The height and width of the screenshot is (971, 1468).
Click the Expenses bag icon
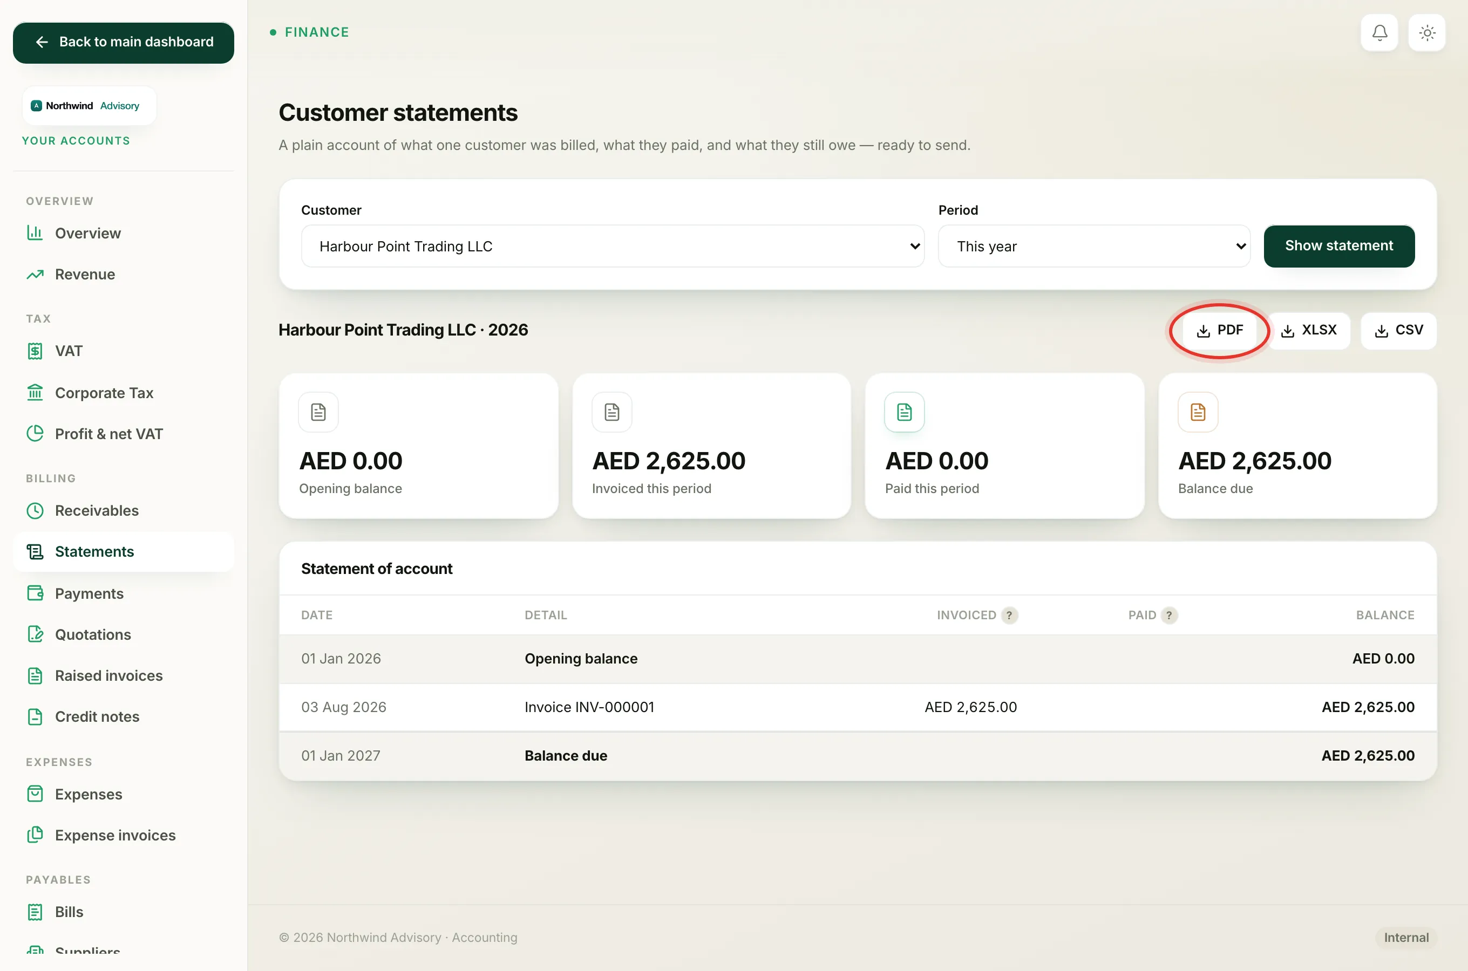click(35, 794)
